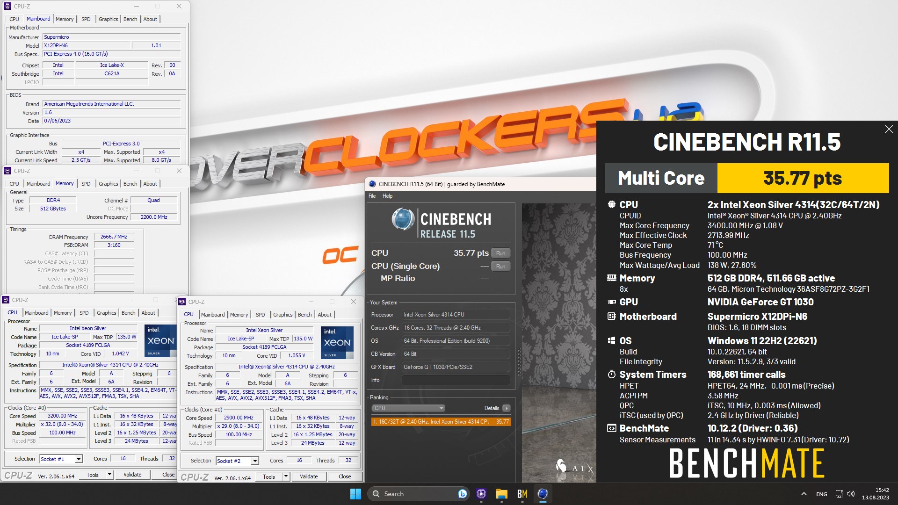The image size is (898, 505).
Task: Expand Tools dropdown arrow in Socket #2 CPU-Z
Action: click(x=286, y=476)
